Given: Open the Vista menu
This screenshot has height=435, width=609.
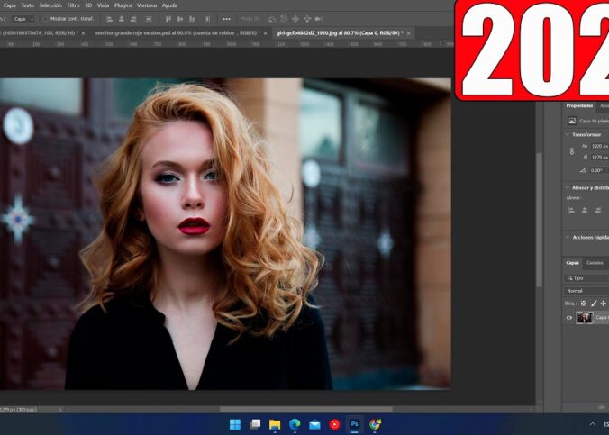Looking at the screenshot, I should pyautogui.click(x=103, y=5).
